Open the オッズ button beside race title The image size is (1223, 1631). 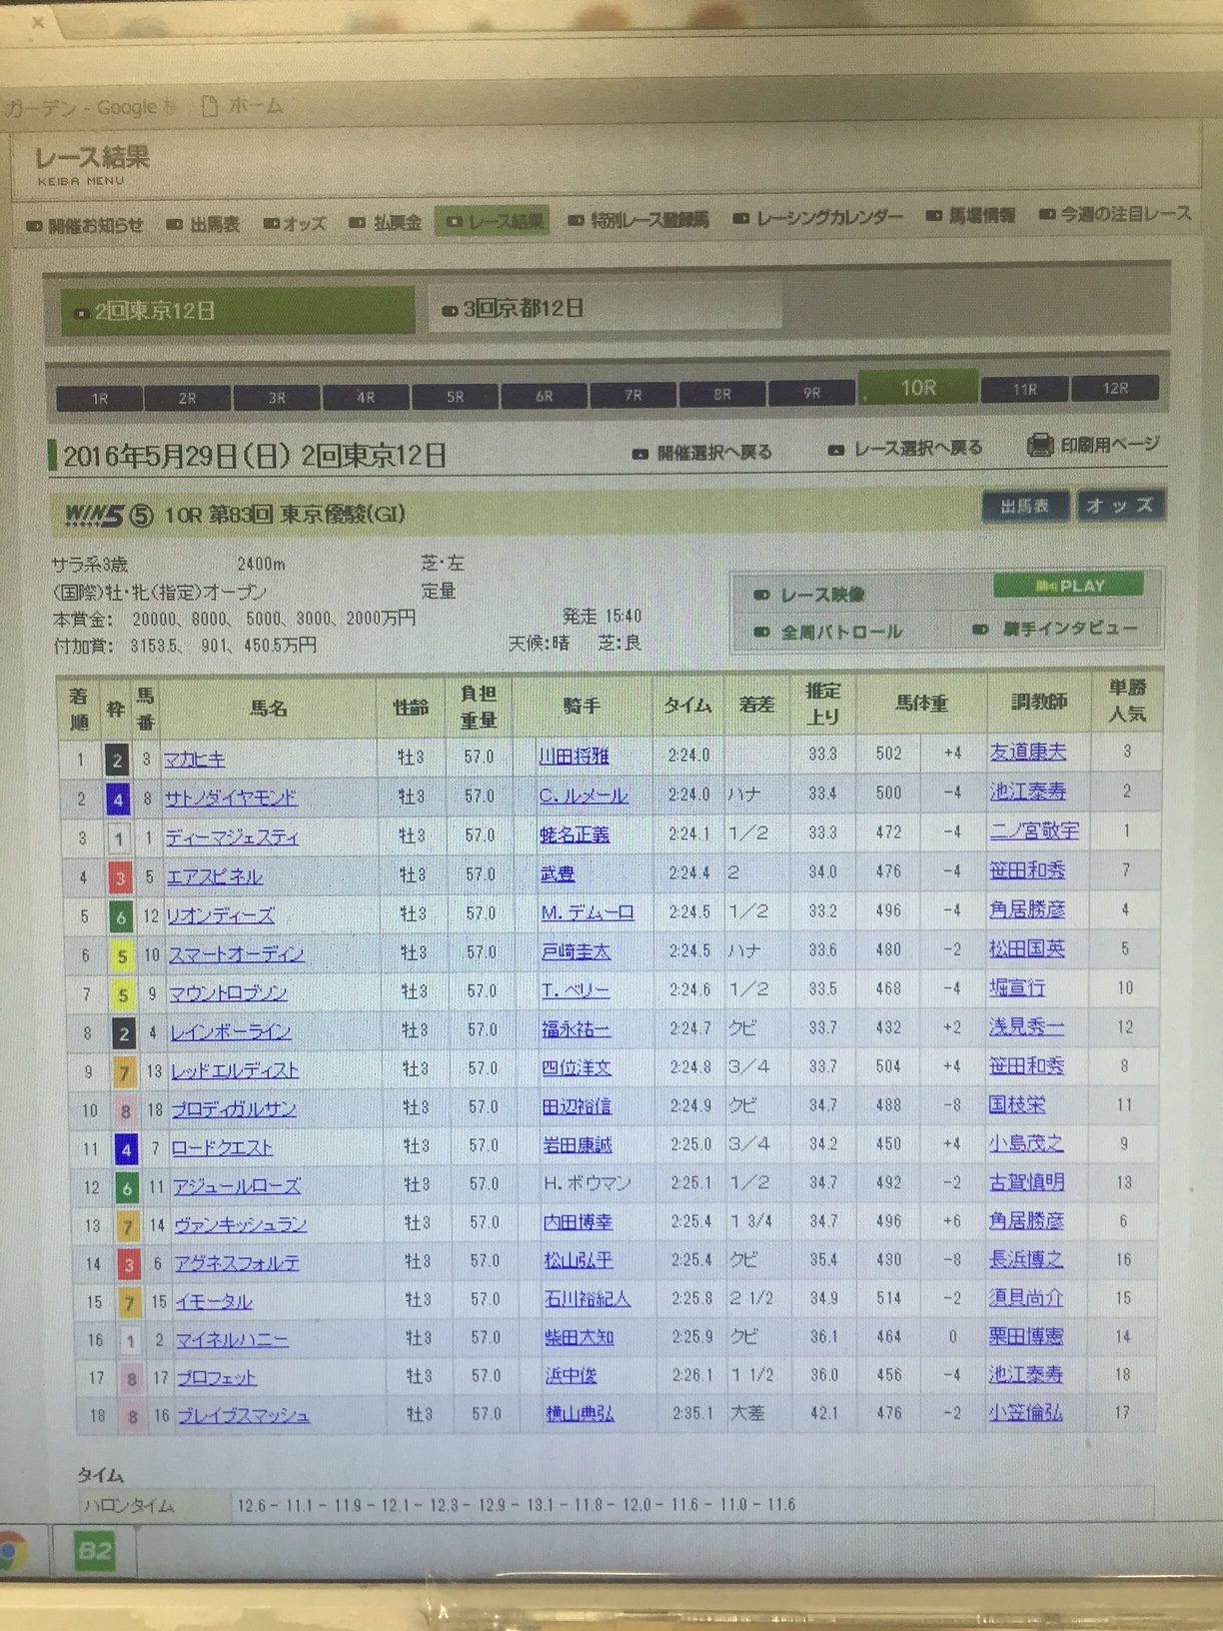coord(1119,506)
